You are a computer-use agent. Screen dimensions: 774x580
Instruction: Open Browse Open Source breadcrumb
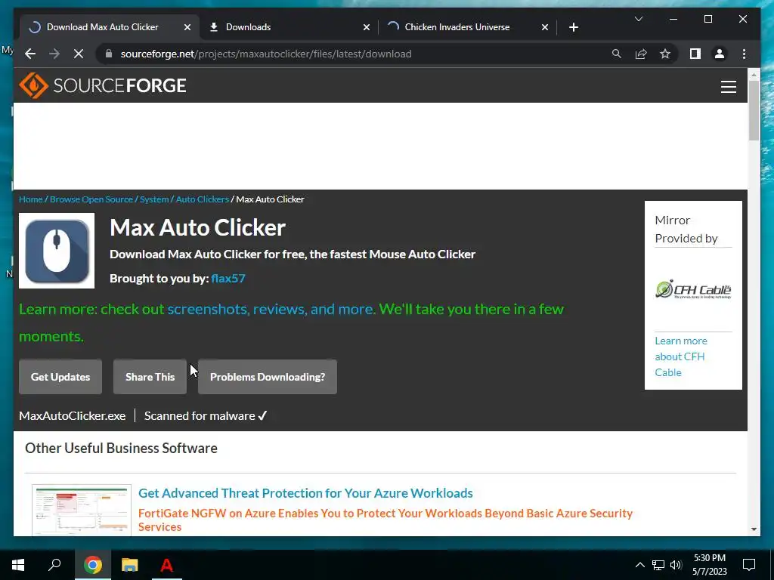click(91, 199)
